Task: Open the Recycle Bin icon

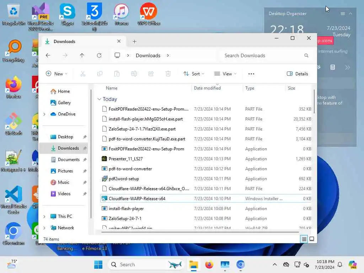Action: (14, 14)
